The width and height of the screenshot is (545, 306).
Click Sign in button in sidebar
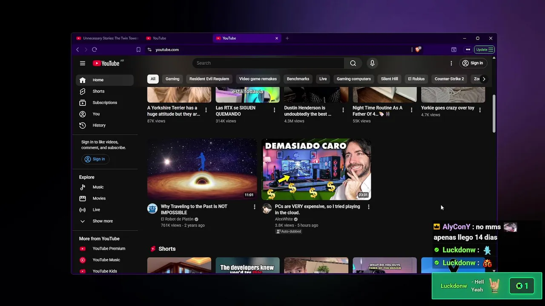[95, 159]
